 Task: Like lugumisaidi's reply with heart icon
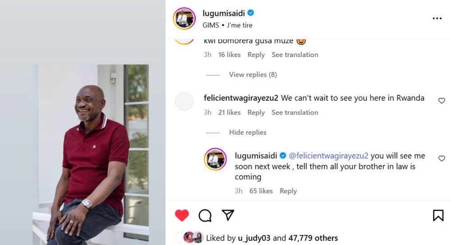[x=442, y=158]
